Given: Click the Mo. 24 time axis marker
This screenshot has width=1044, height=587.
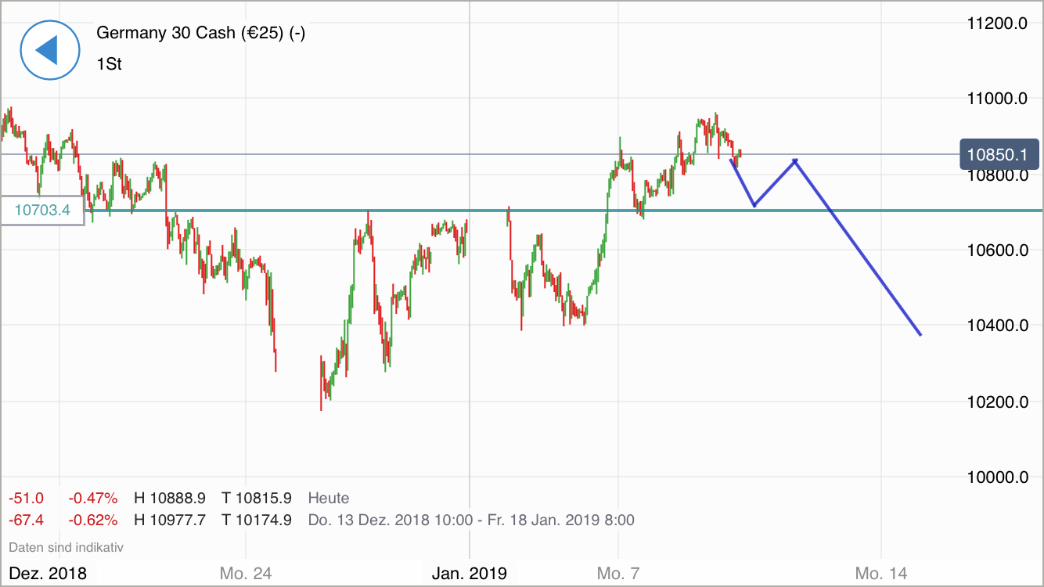Looking at the screenshot, I should click(x=246, y=573).
